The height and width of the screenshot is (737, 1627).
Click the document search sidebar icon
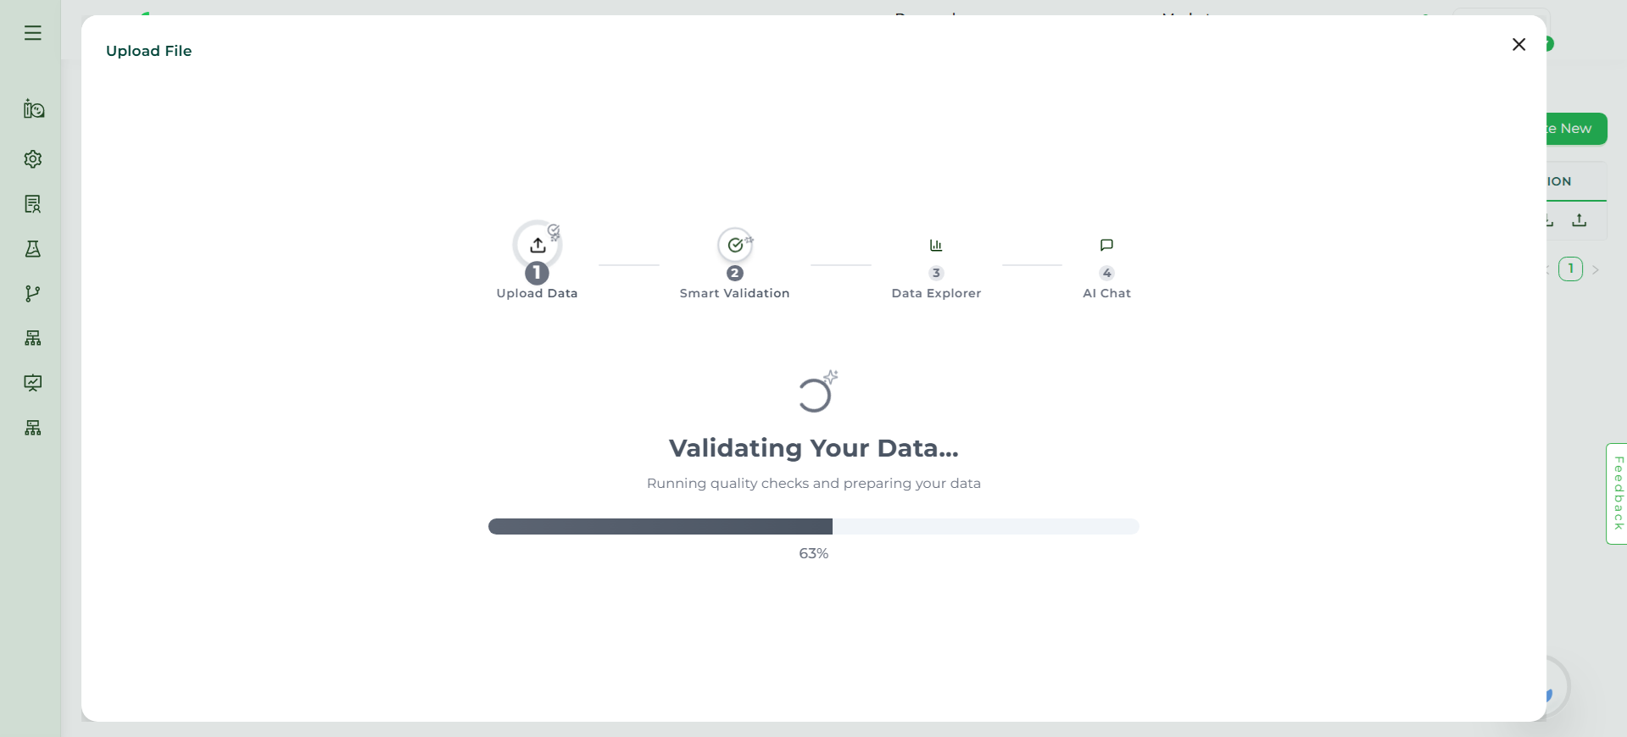coord(33,204)
